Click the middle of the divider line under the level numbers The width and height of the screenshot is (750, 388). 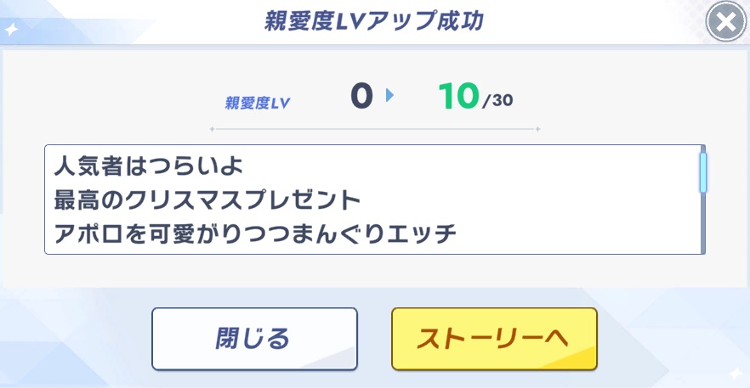tap(374, 130)
